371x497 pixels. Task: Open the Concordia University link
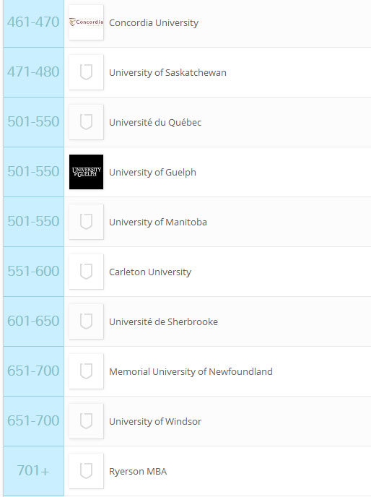click(154, 23)
